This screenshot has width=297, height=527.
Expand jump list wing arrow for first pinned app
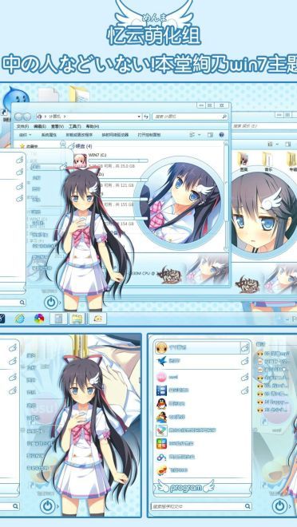tap(245, 347)
